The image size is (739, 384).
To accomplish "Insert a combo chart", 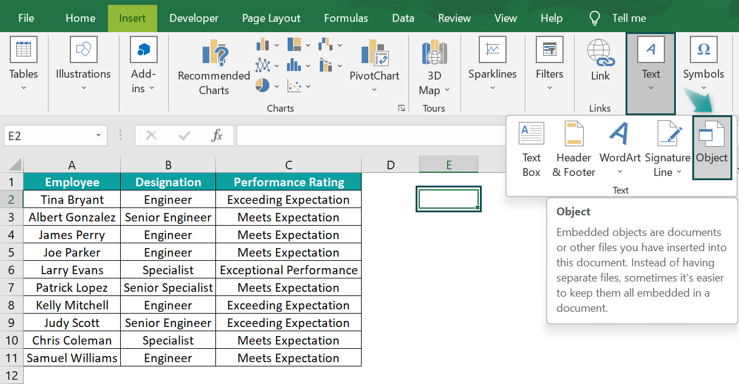I will 326,64.
